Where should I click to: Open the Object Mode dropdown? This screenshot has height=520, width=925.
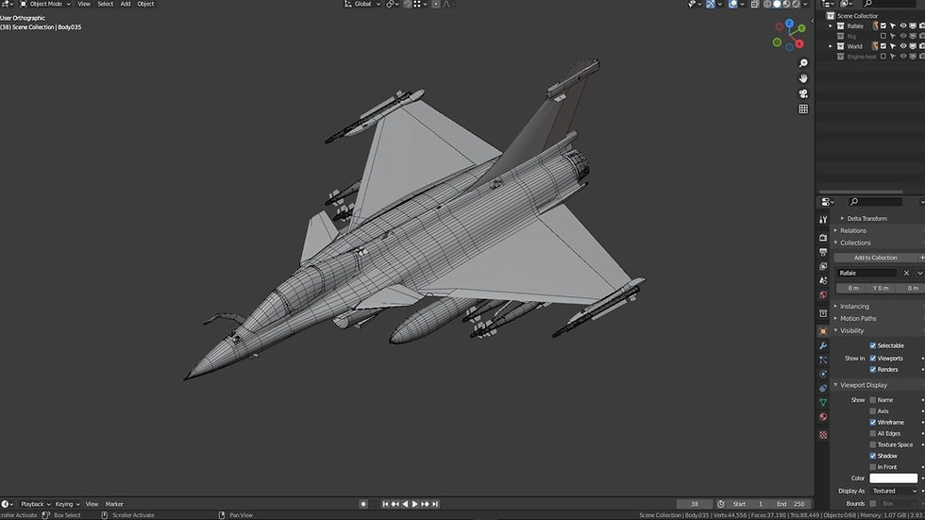point(45,4)
